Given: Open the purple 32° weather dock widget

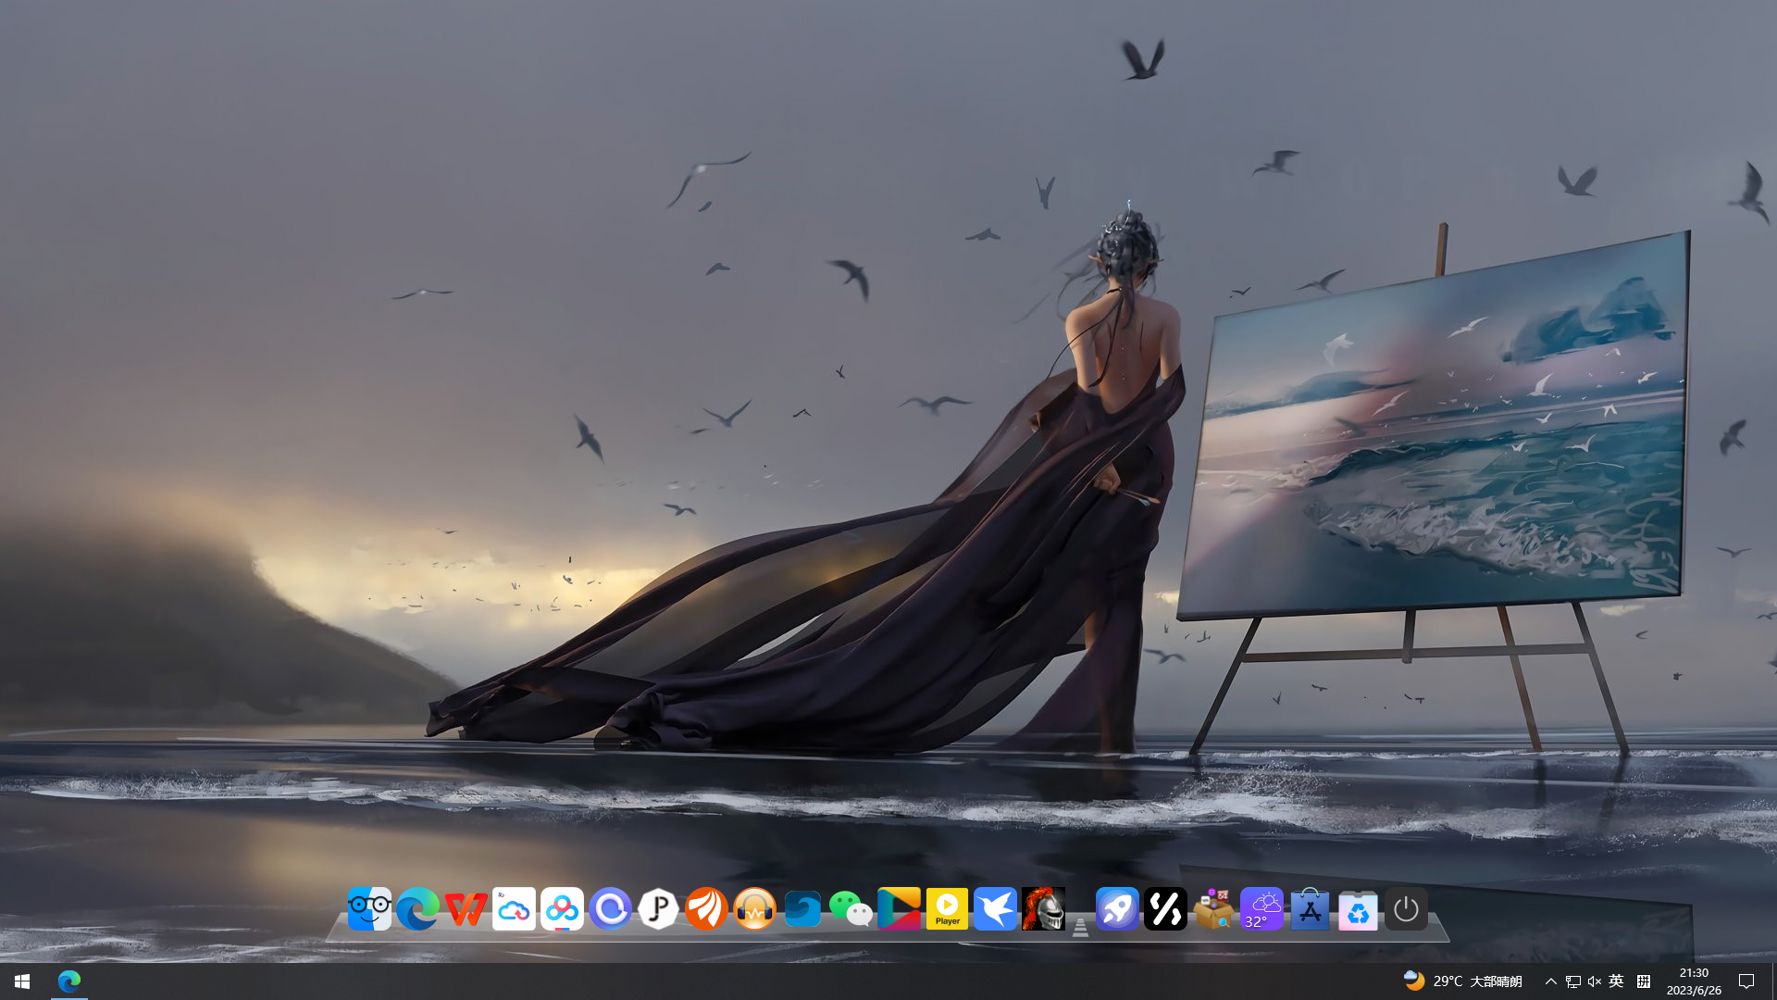Looking at the screenshot, I should pos(1261,909).
